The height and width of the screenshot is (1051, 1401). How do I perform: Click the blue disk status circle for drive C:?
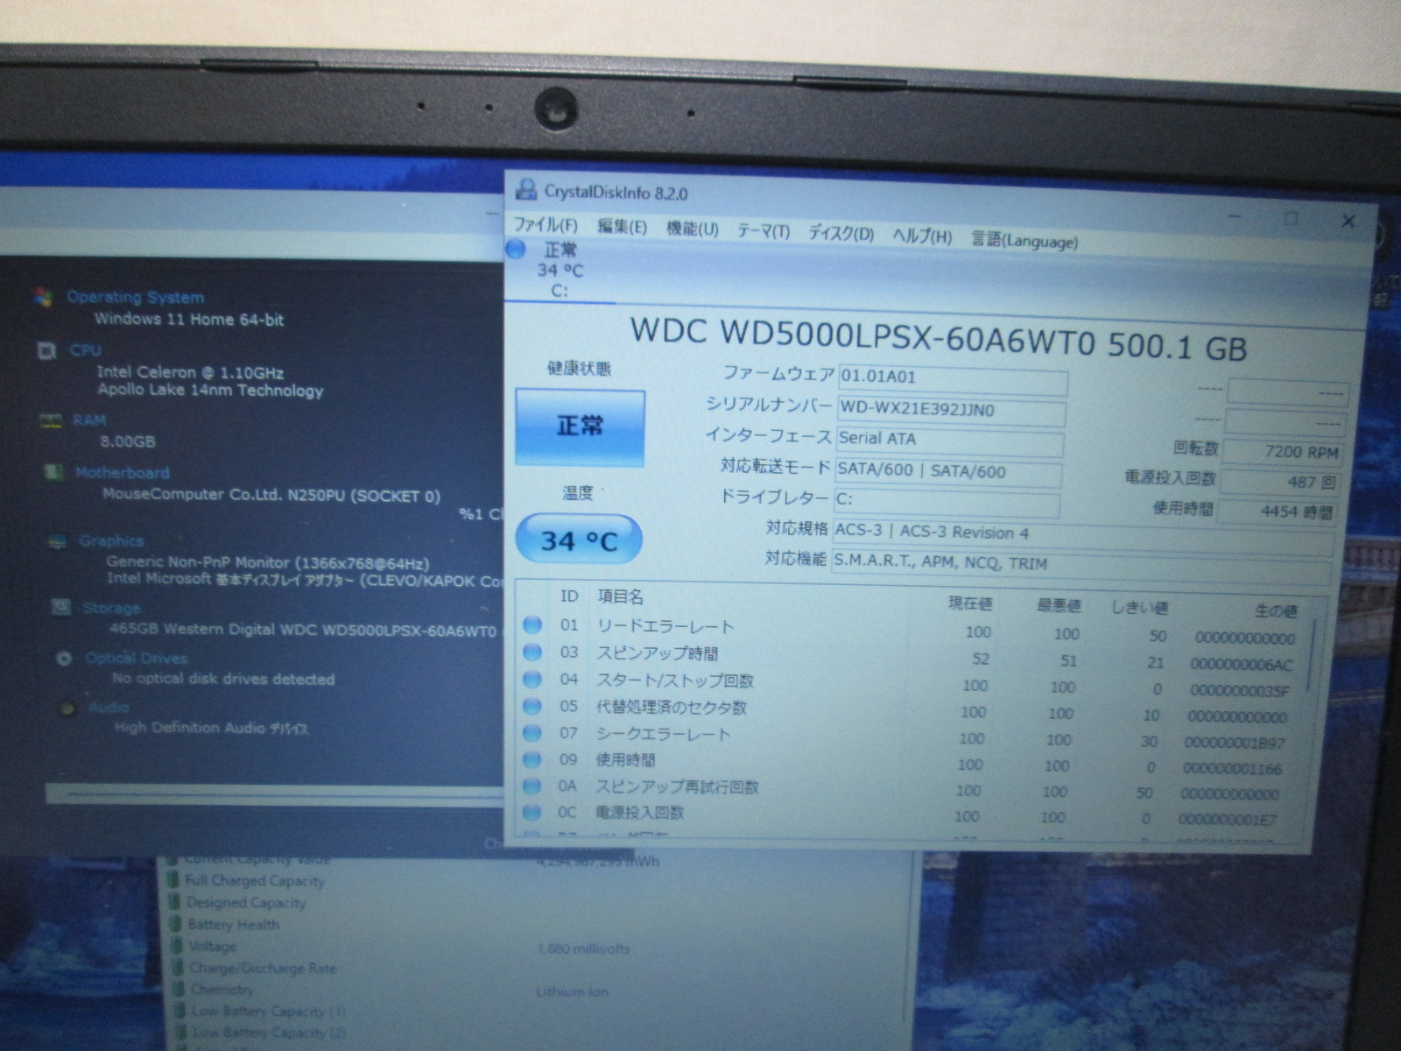[x=516, y=250]
